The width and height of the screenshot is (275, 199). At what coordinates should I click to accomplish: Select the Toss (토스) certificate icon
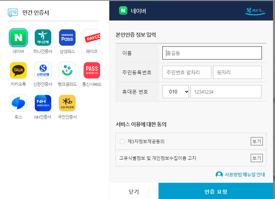tap(18, 103)
